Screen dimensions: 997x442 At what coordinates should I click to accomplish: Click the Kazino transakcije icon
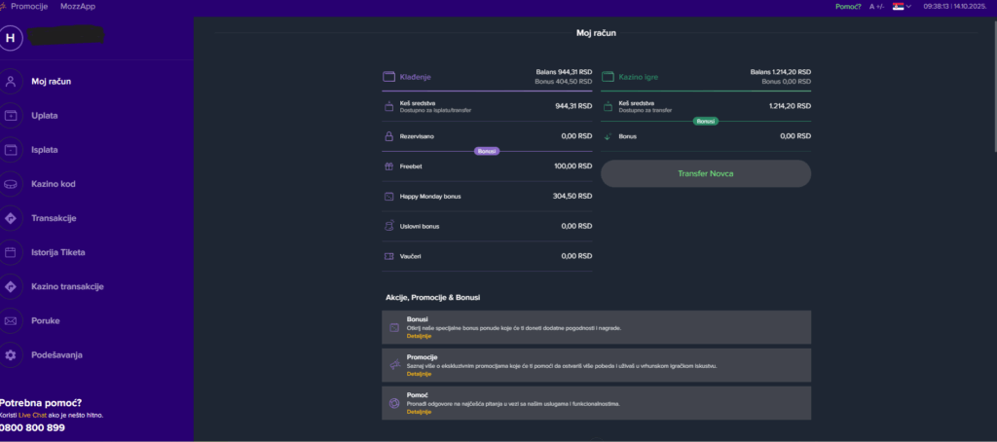tap(11, 286)
